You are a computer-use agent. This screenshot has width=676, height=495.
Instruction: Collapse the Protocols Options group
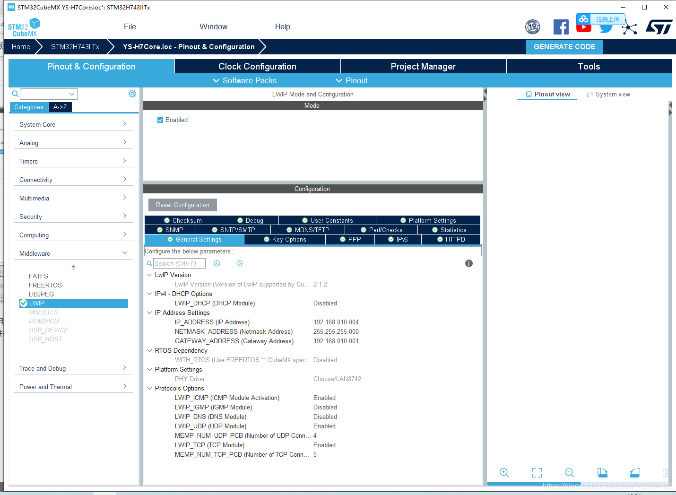click(149, 388)
